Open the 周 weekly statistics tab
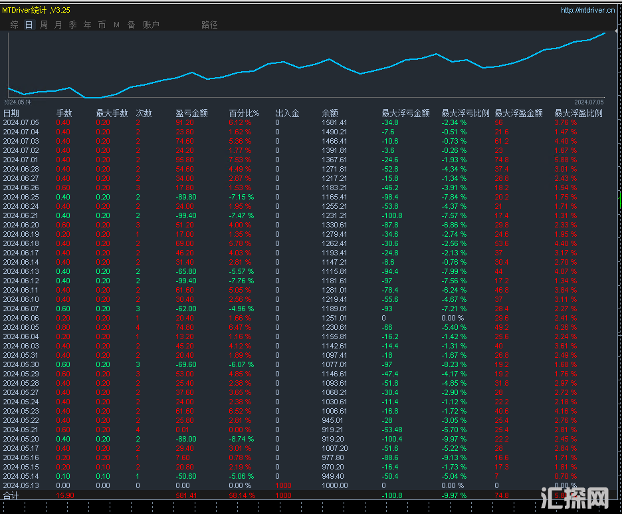This screenshot has height=514, width=622. pyautogui.click(x=44, y=25)
